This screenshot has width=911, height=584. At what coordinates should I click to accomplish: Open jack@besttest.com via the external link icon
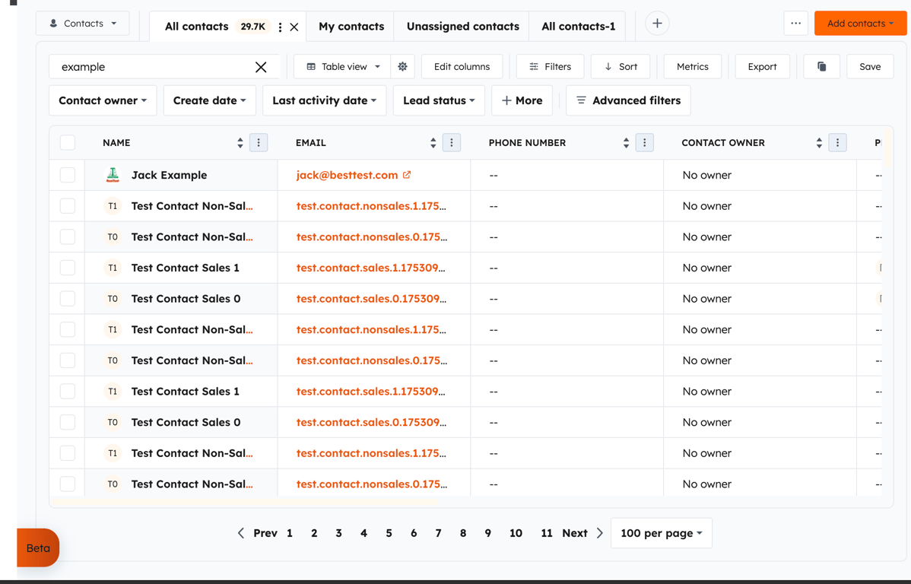[x=408, y=174]
